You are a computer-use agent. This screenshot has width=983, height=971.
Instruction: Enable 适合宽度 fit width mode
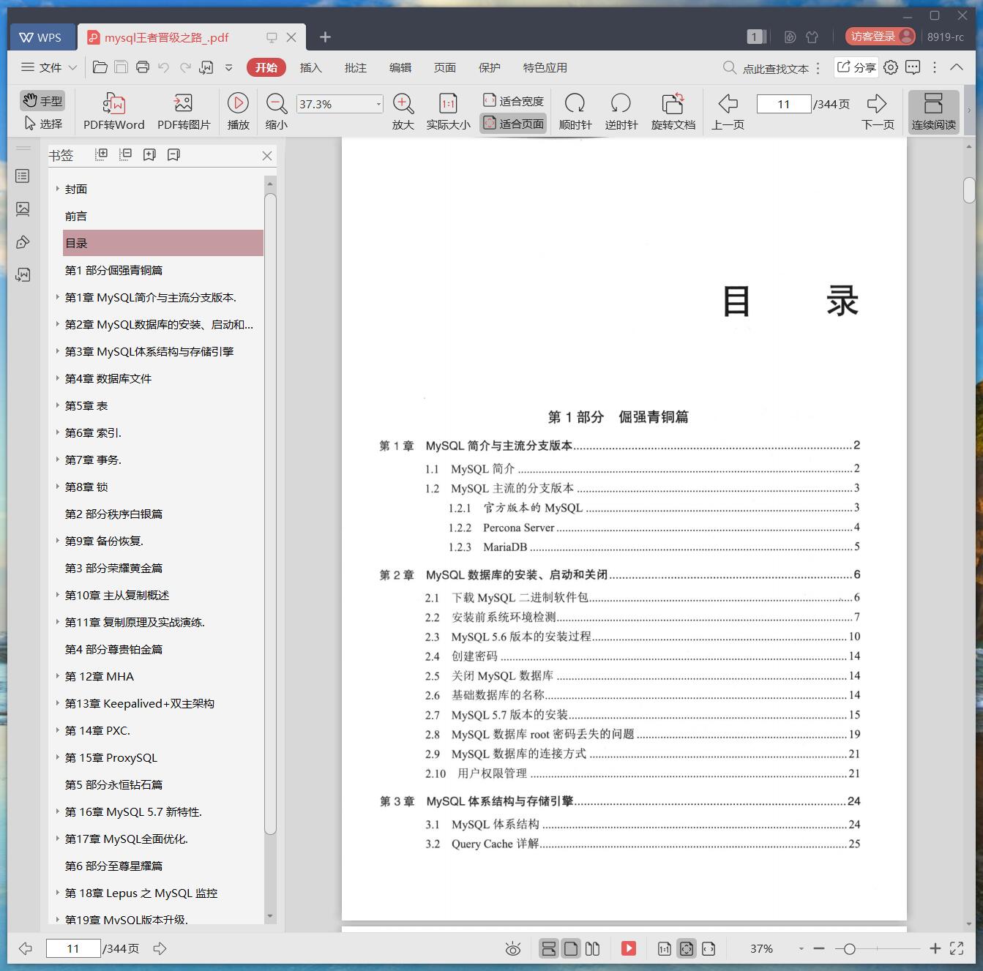513,101
